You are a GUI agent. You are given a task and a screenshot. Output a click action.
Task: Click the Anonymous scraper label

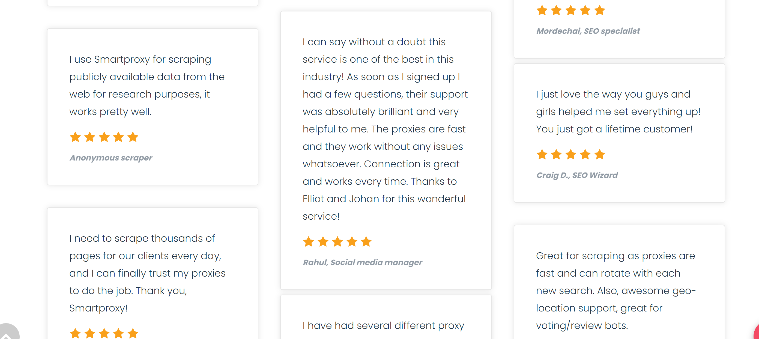(x=110, y=158)
